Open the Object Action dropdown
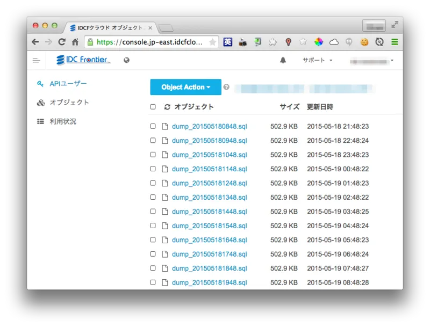The image size is (430, 327). click(185, 87)
